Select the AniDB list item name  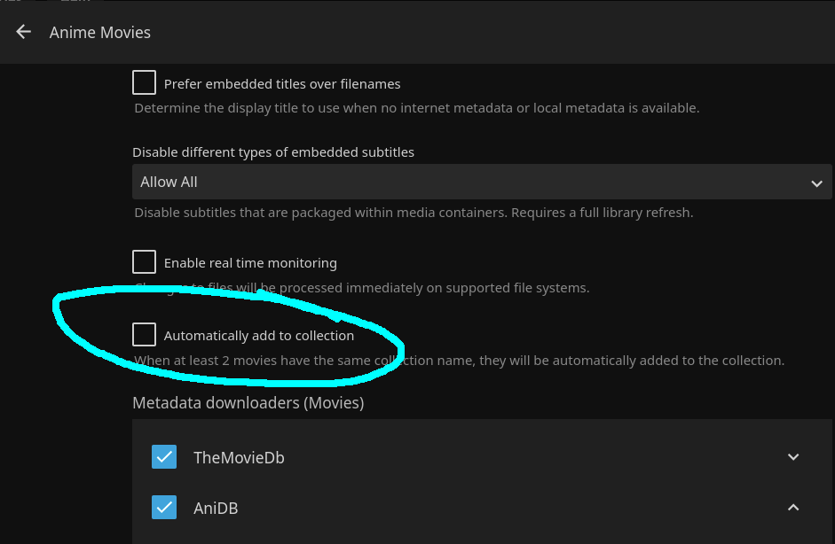[216, 509]
